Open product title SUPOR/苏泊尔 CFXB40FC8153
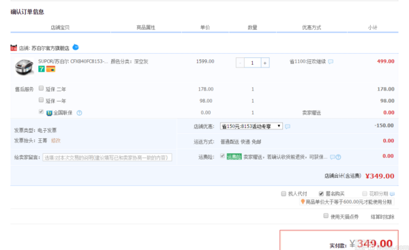This screenshot has width=409, height=250. (x=73, y=61)
